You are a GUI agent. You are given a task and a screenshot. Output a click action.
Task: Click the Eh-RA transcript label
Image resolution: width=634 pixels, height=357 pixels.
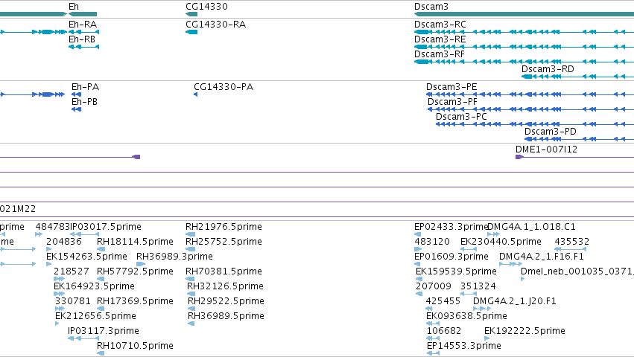coord(83,25)
